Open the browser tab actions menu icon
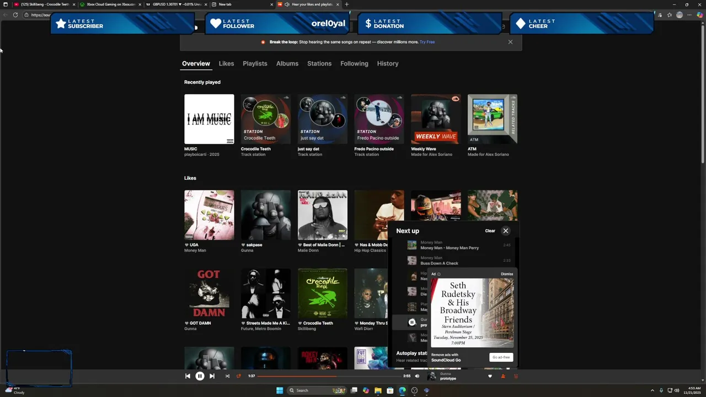 coord(6,4)
